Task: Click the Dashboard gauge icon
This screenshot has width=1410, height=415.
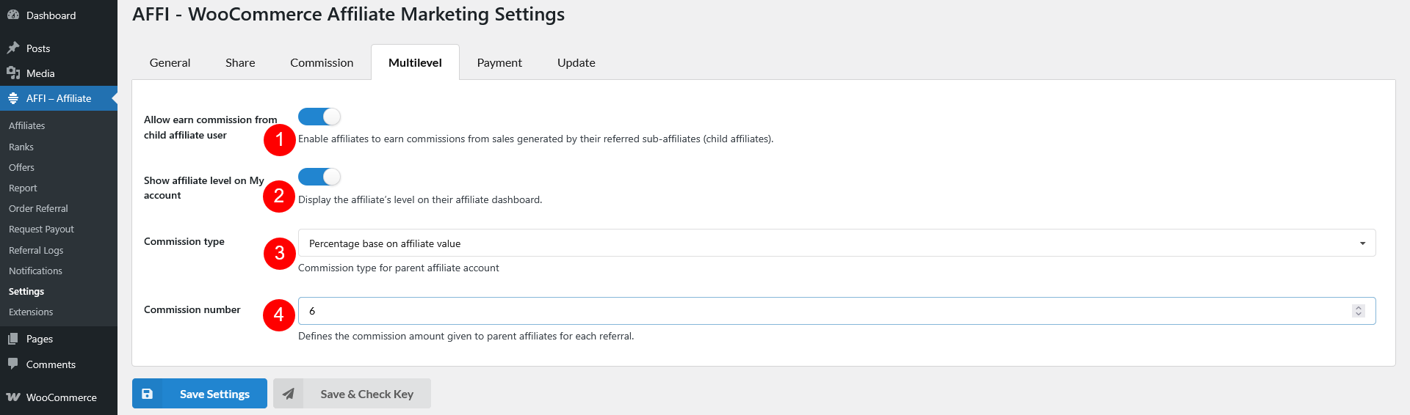Action: click(13, 15)
